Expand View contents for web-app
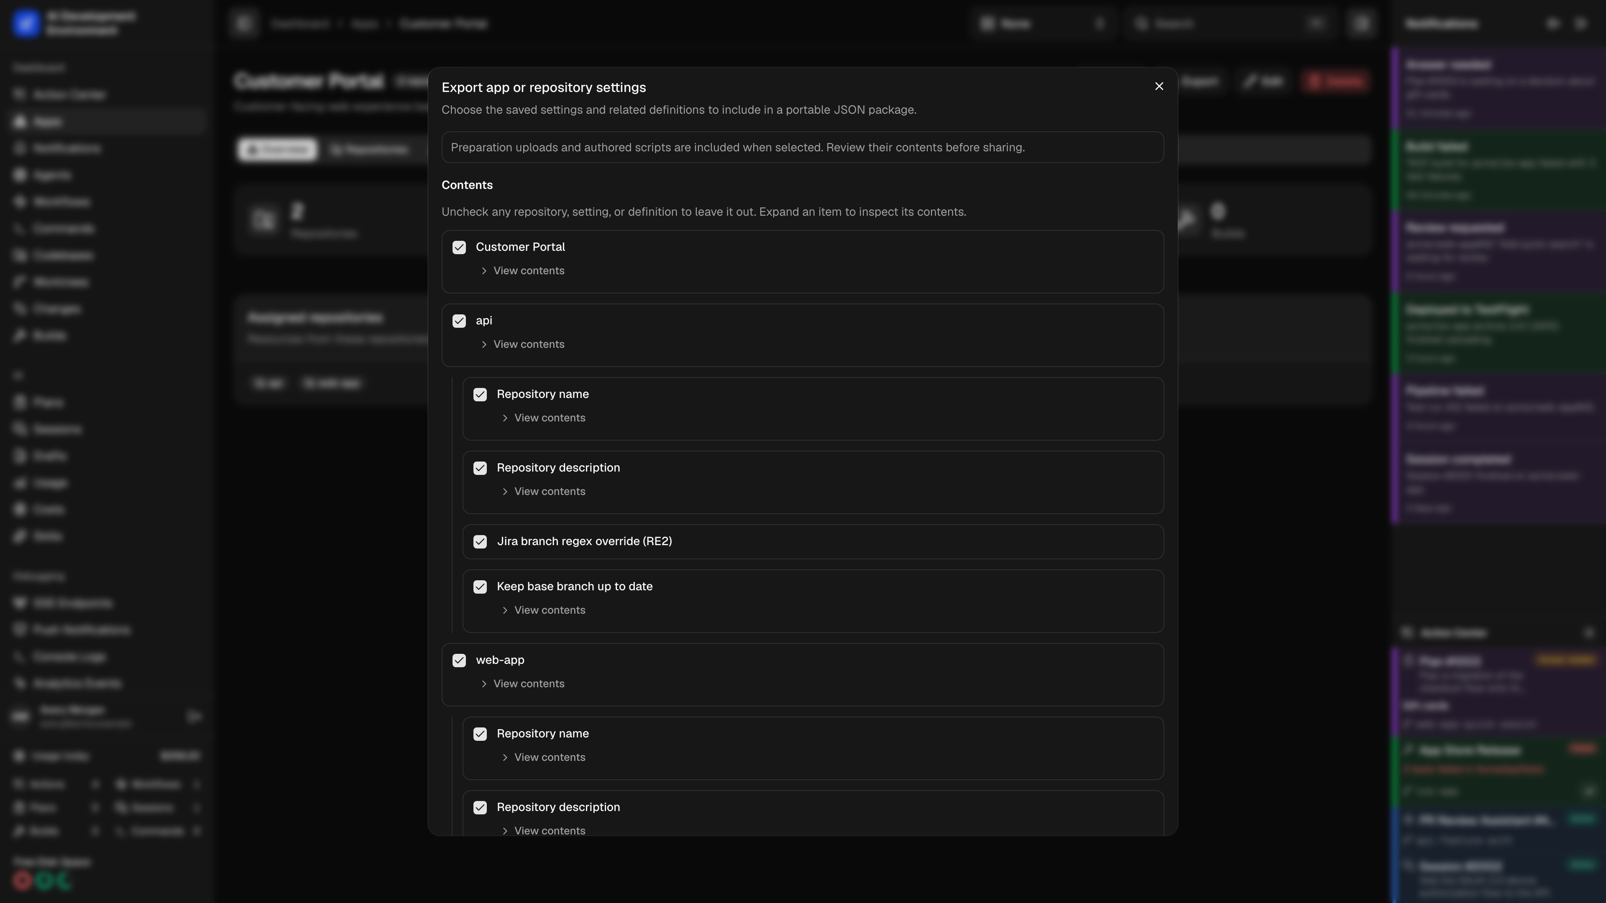This screenshot has height=903, width=1606. click(522, 684)
